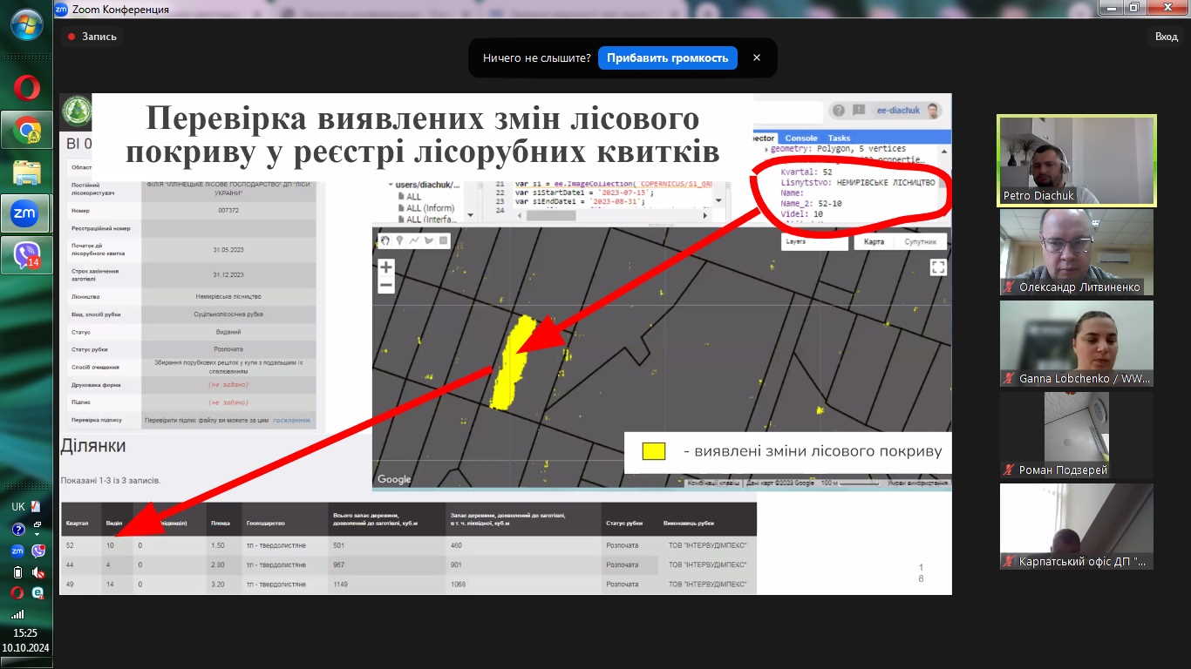The height and width of the screenshot is (669, 1191).
Task: Click the Google logo on the map
Action: coord(394,479)
